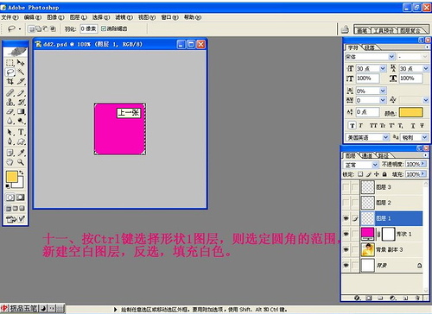The height and width of the screenshot is (314, 432).
Task: Select the Slice tool
Action: 21,81
